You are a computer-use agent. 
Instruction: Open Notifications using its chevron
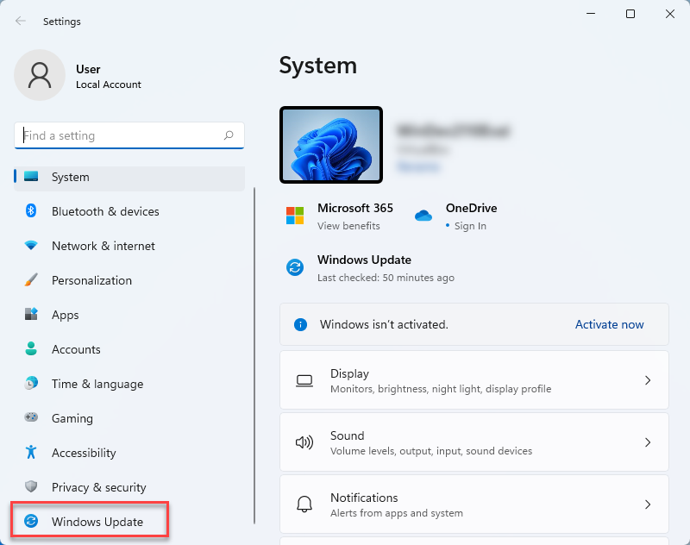(x=648, y=504)
